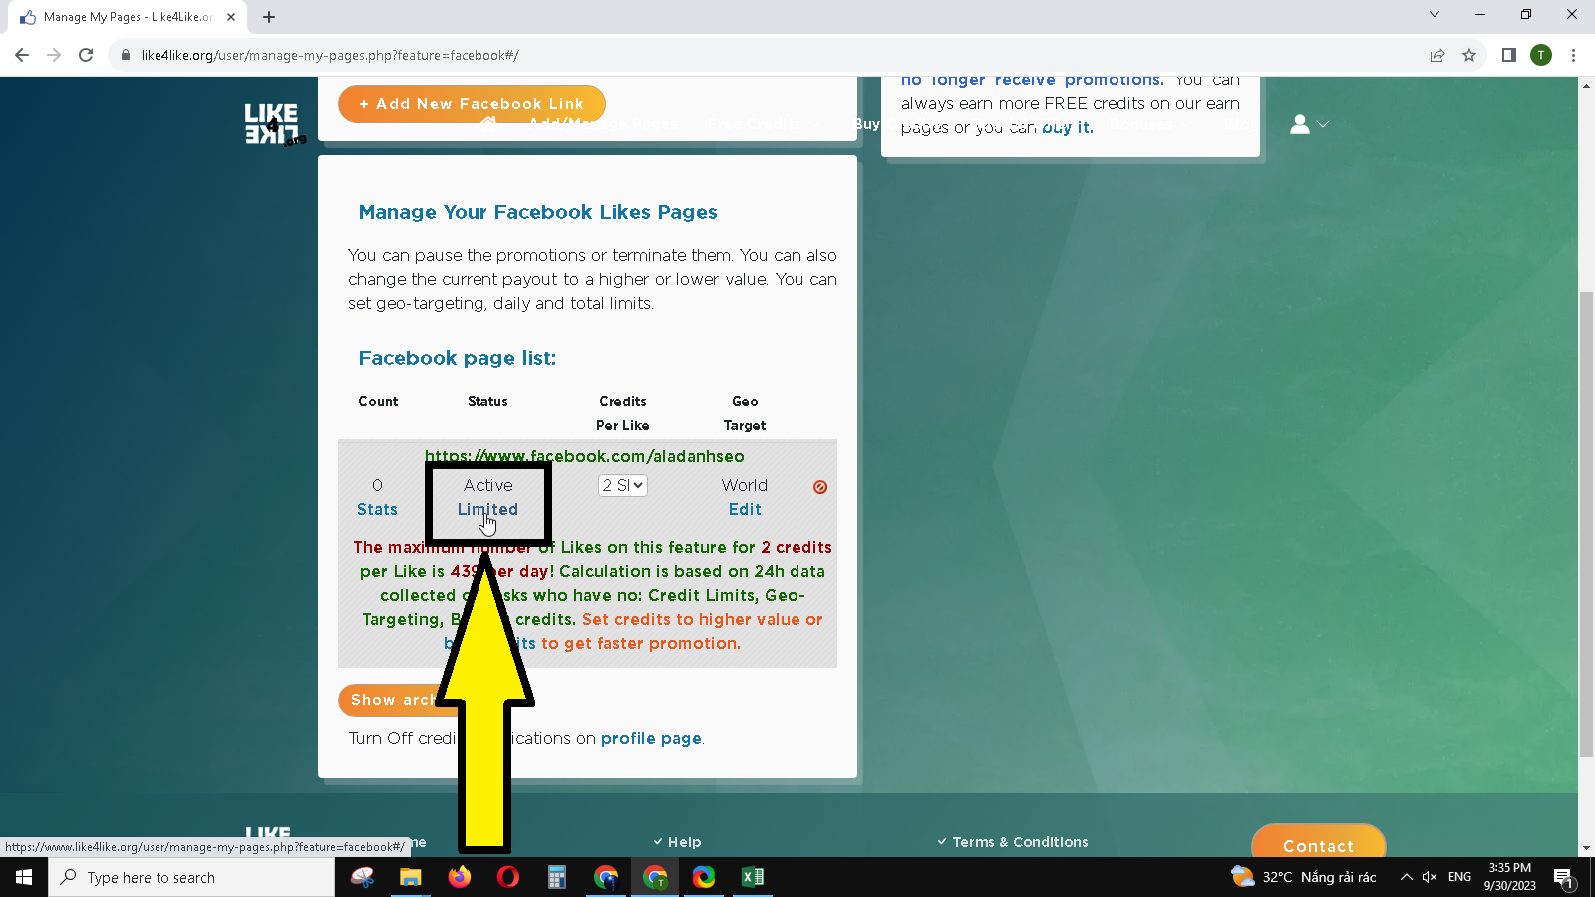The width and height of the screenshot is (1595, 897).
Task: Go back to the previous browser page
Action: [22, 55]
